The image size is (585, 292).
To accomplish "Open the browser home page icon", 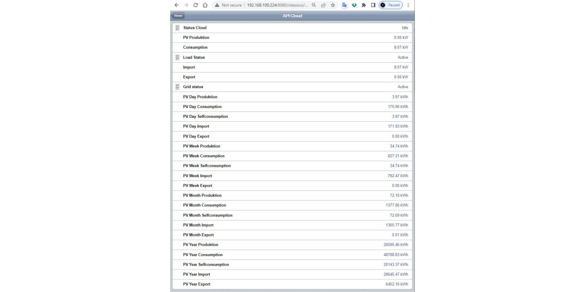I will click(x=205, y=5).
